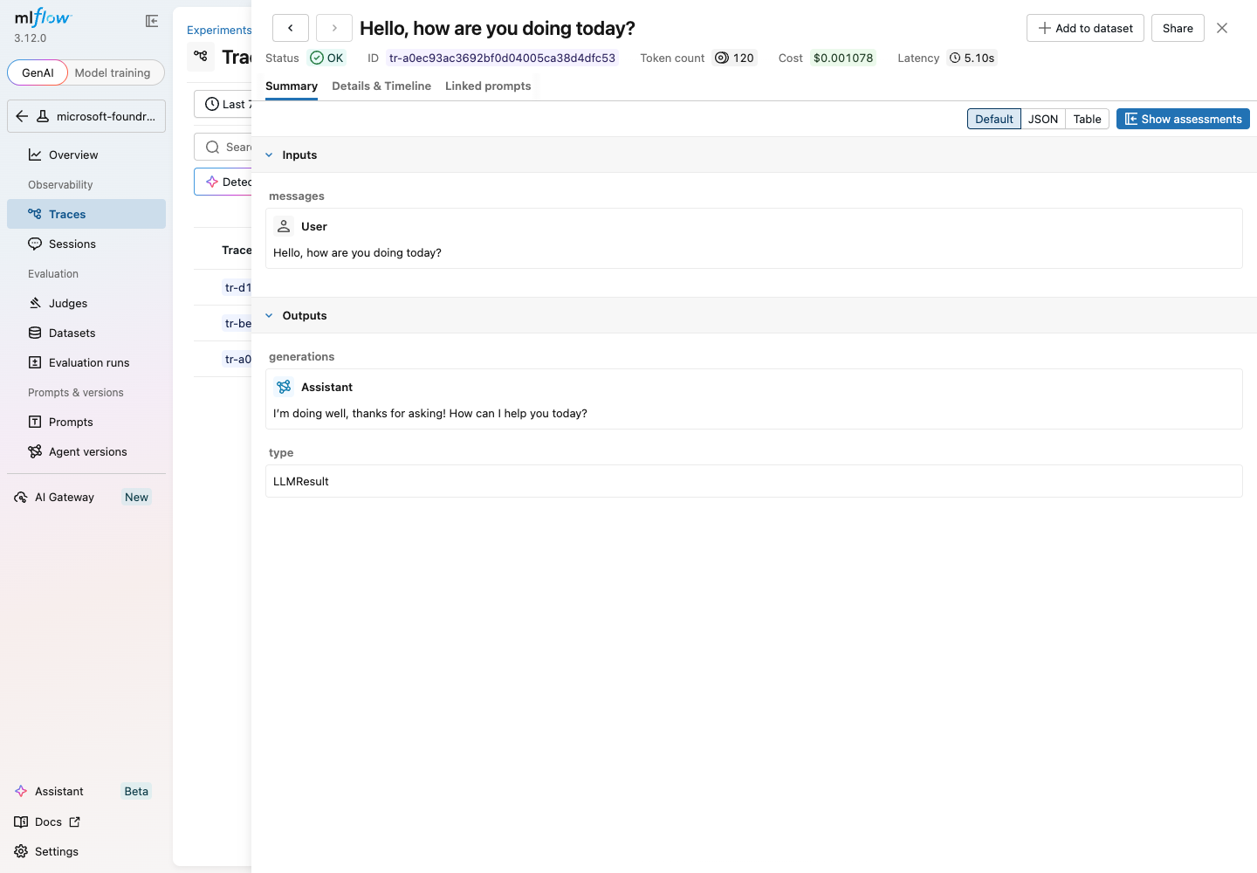
Task: Click the token count value 120
Action: pos(734,58)
